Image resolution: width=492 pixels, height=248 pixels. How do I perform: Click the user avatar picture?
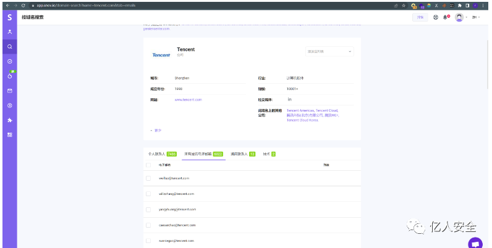point(459,17)
